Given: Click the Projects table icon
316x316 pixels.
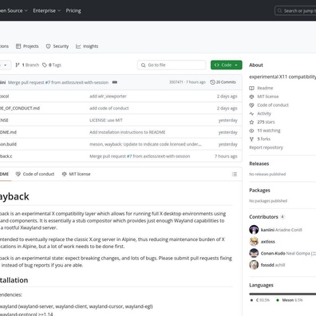Looking at the screenshot, I should coord(18,46).
